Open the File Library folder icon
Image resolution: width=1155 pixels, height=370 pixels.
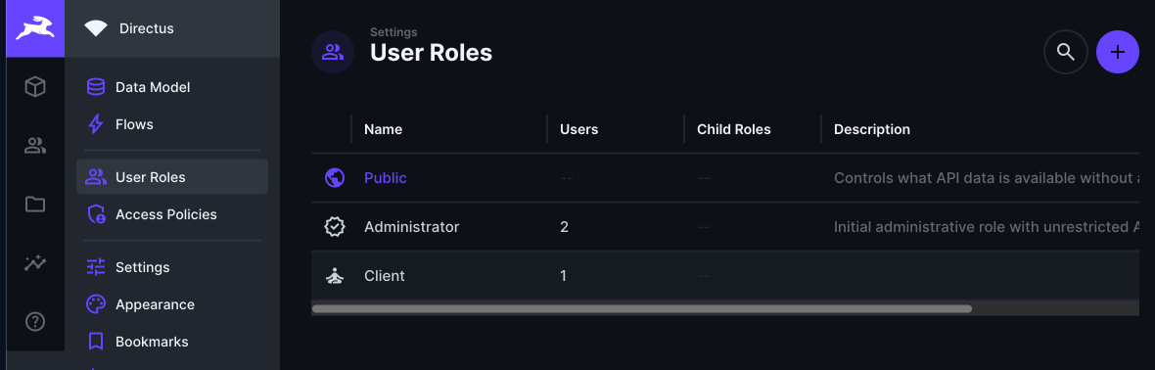click(34, 205)
